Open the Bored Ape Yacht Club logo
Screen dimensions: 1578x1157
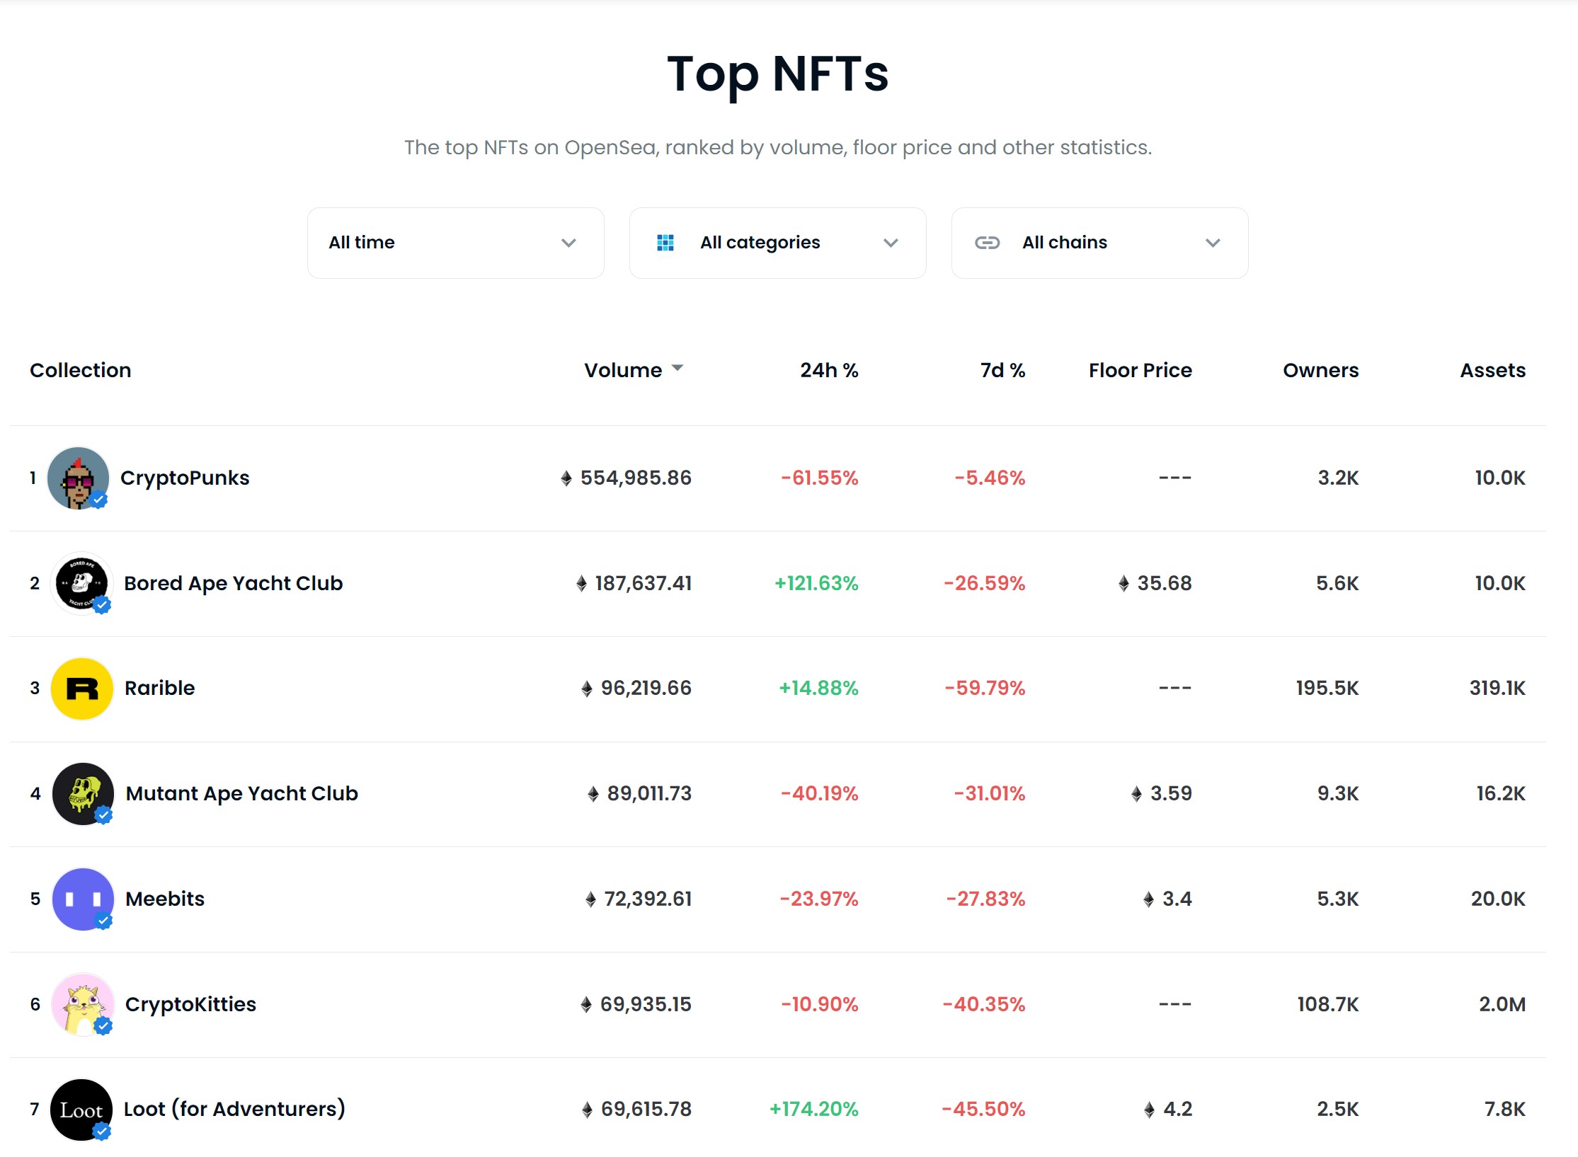(81, 583)
